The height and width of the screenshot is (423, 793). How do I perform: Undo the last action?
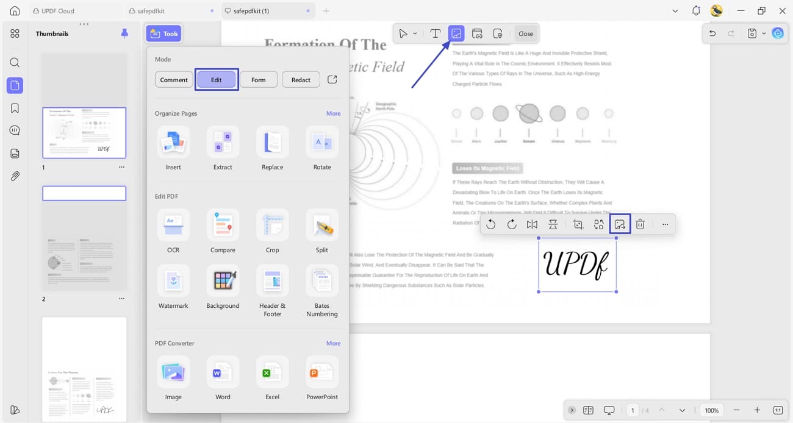[712, 34]
